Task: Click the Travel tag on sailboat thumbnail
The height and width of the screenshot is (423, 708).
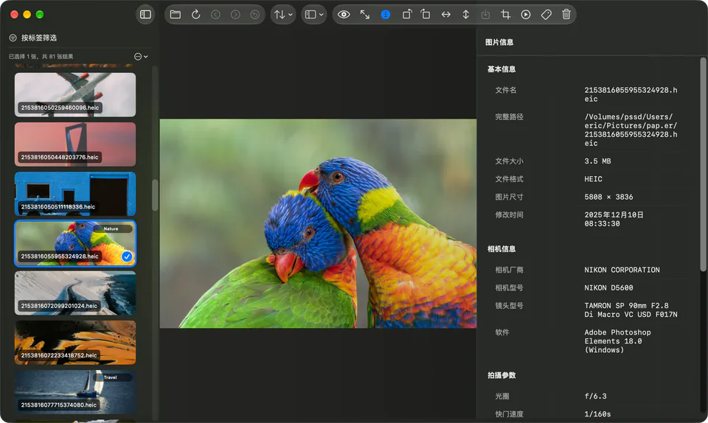Action: click(x=110, y=377)
